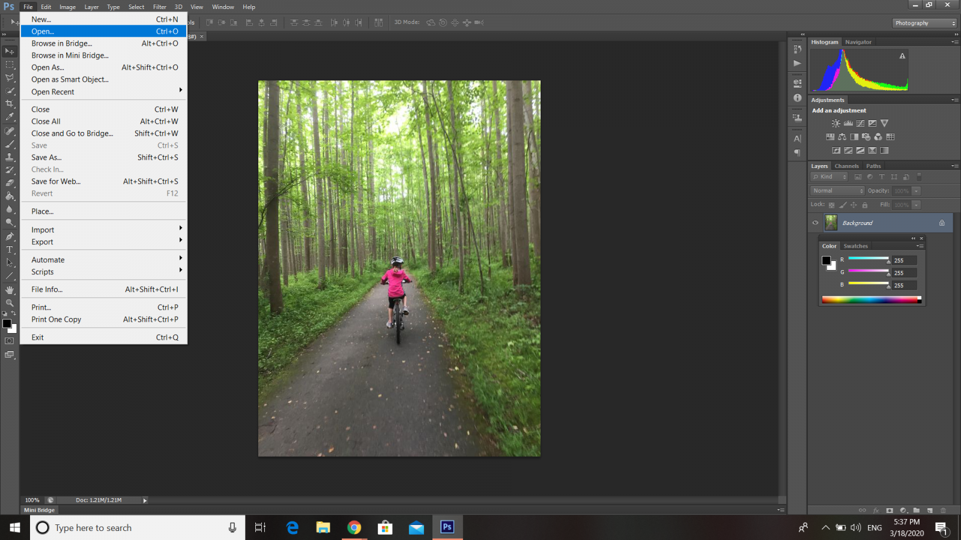Select the Horizontal Type tool

point(10,250)
